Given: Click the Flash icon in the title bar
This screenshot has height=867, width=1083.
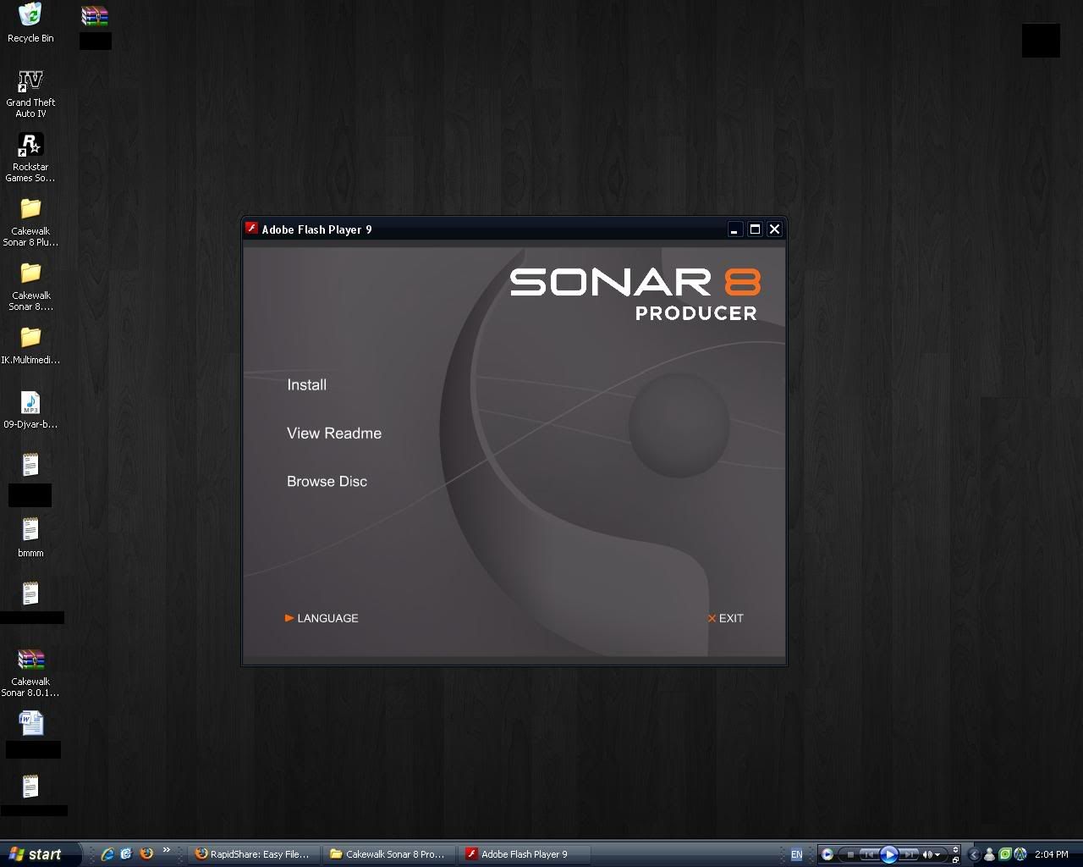Looking at the screenshot, I should [x=251, y=229].
